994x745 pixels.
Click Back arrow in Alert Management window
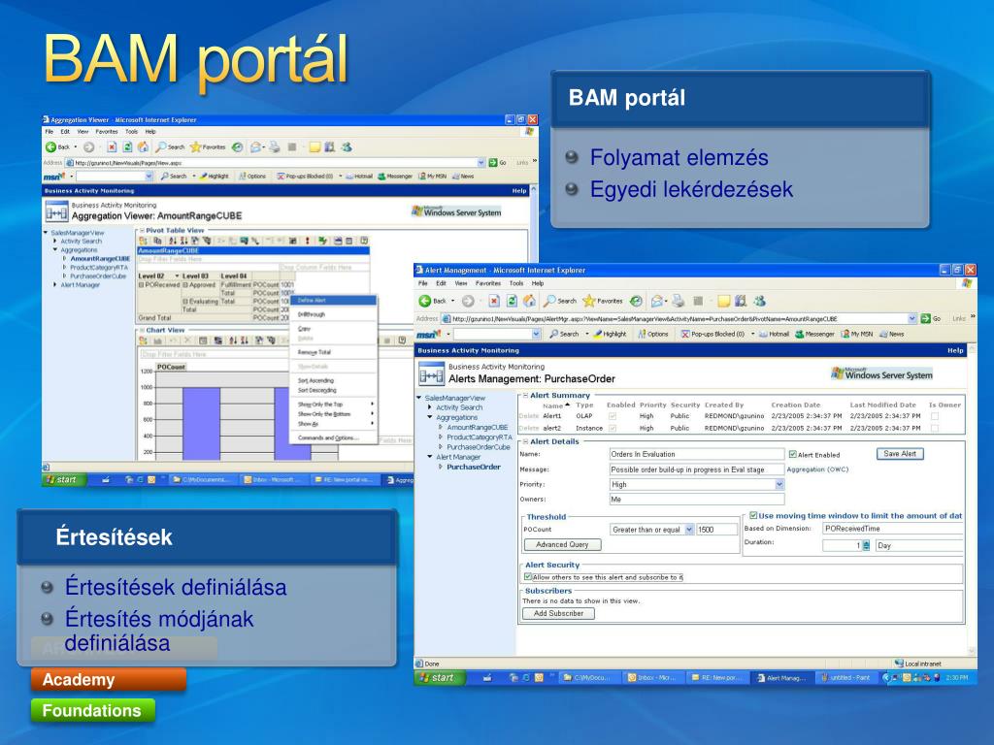tap(425, 301)
